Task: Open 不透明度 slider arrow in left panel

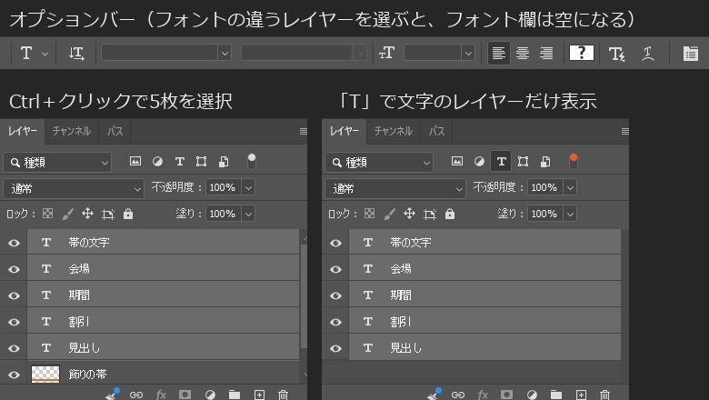Action: [248, 187]
